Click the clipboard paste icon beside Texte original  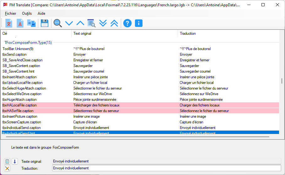(8, 162)
